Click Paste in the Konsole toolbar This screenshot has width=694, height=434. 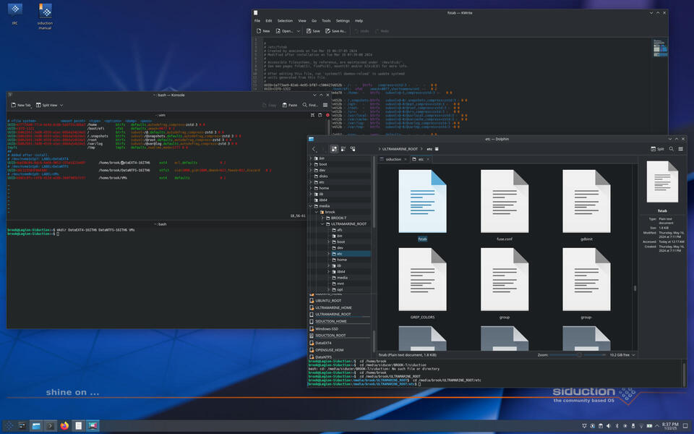pyautogui.click(x=289, y=105)
